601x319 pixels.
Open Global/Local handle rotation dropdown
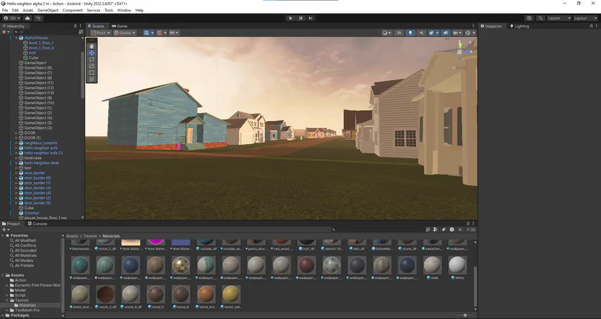coord(125,33)
